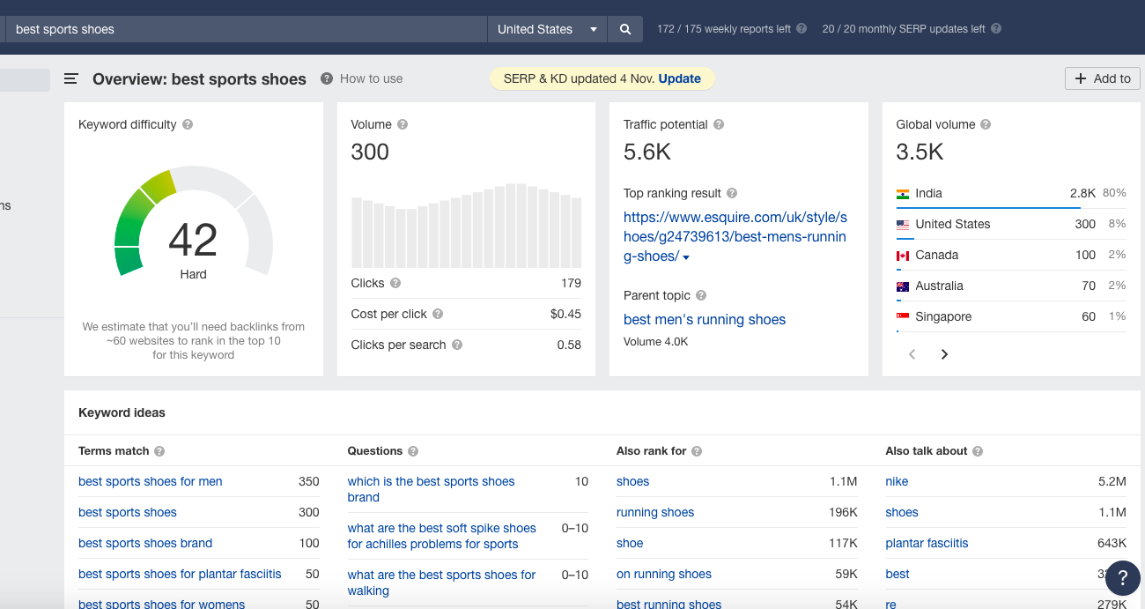
Task: Click the India row in Global volume
Action: 1011,194
